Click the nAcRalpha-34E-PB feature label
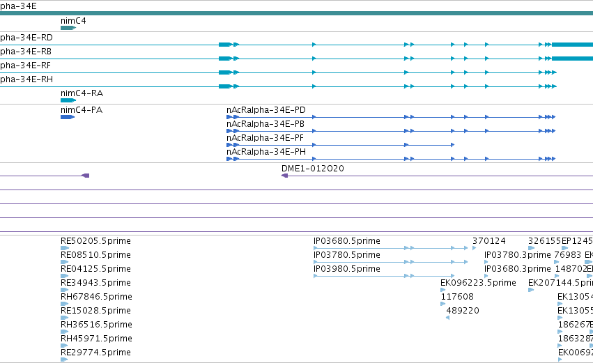Screen dimensions: 593x363 (265, 124)
